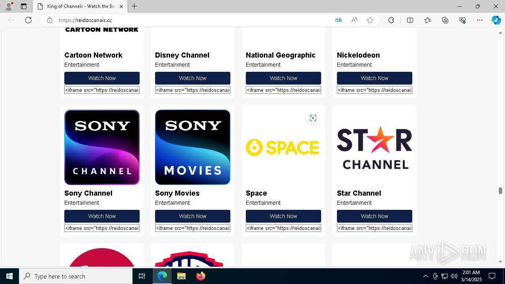This screenshot has height=284, width=505.
Task: Toggle Split screen view
Action: click(x=410, y=20)
